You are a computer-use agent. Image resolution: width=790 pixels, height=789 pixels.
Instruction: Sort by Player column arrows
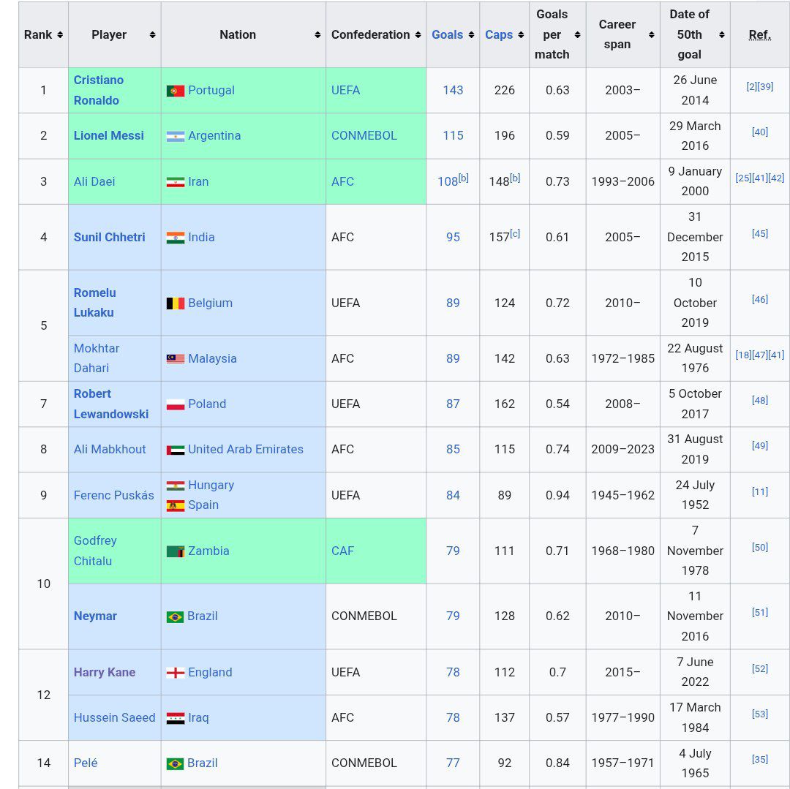[152, 35]
